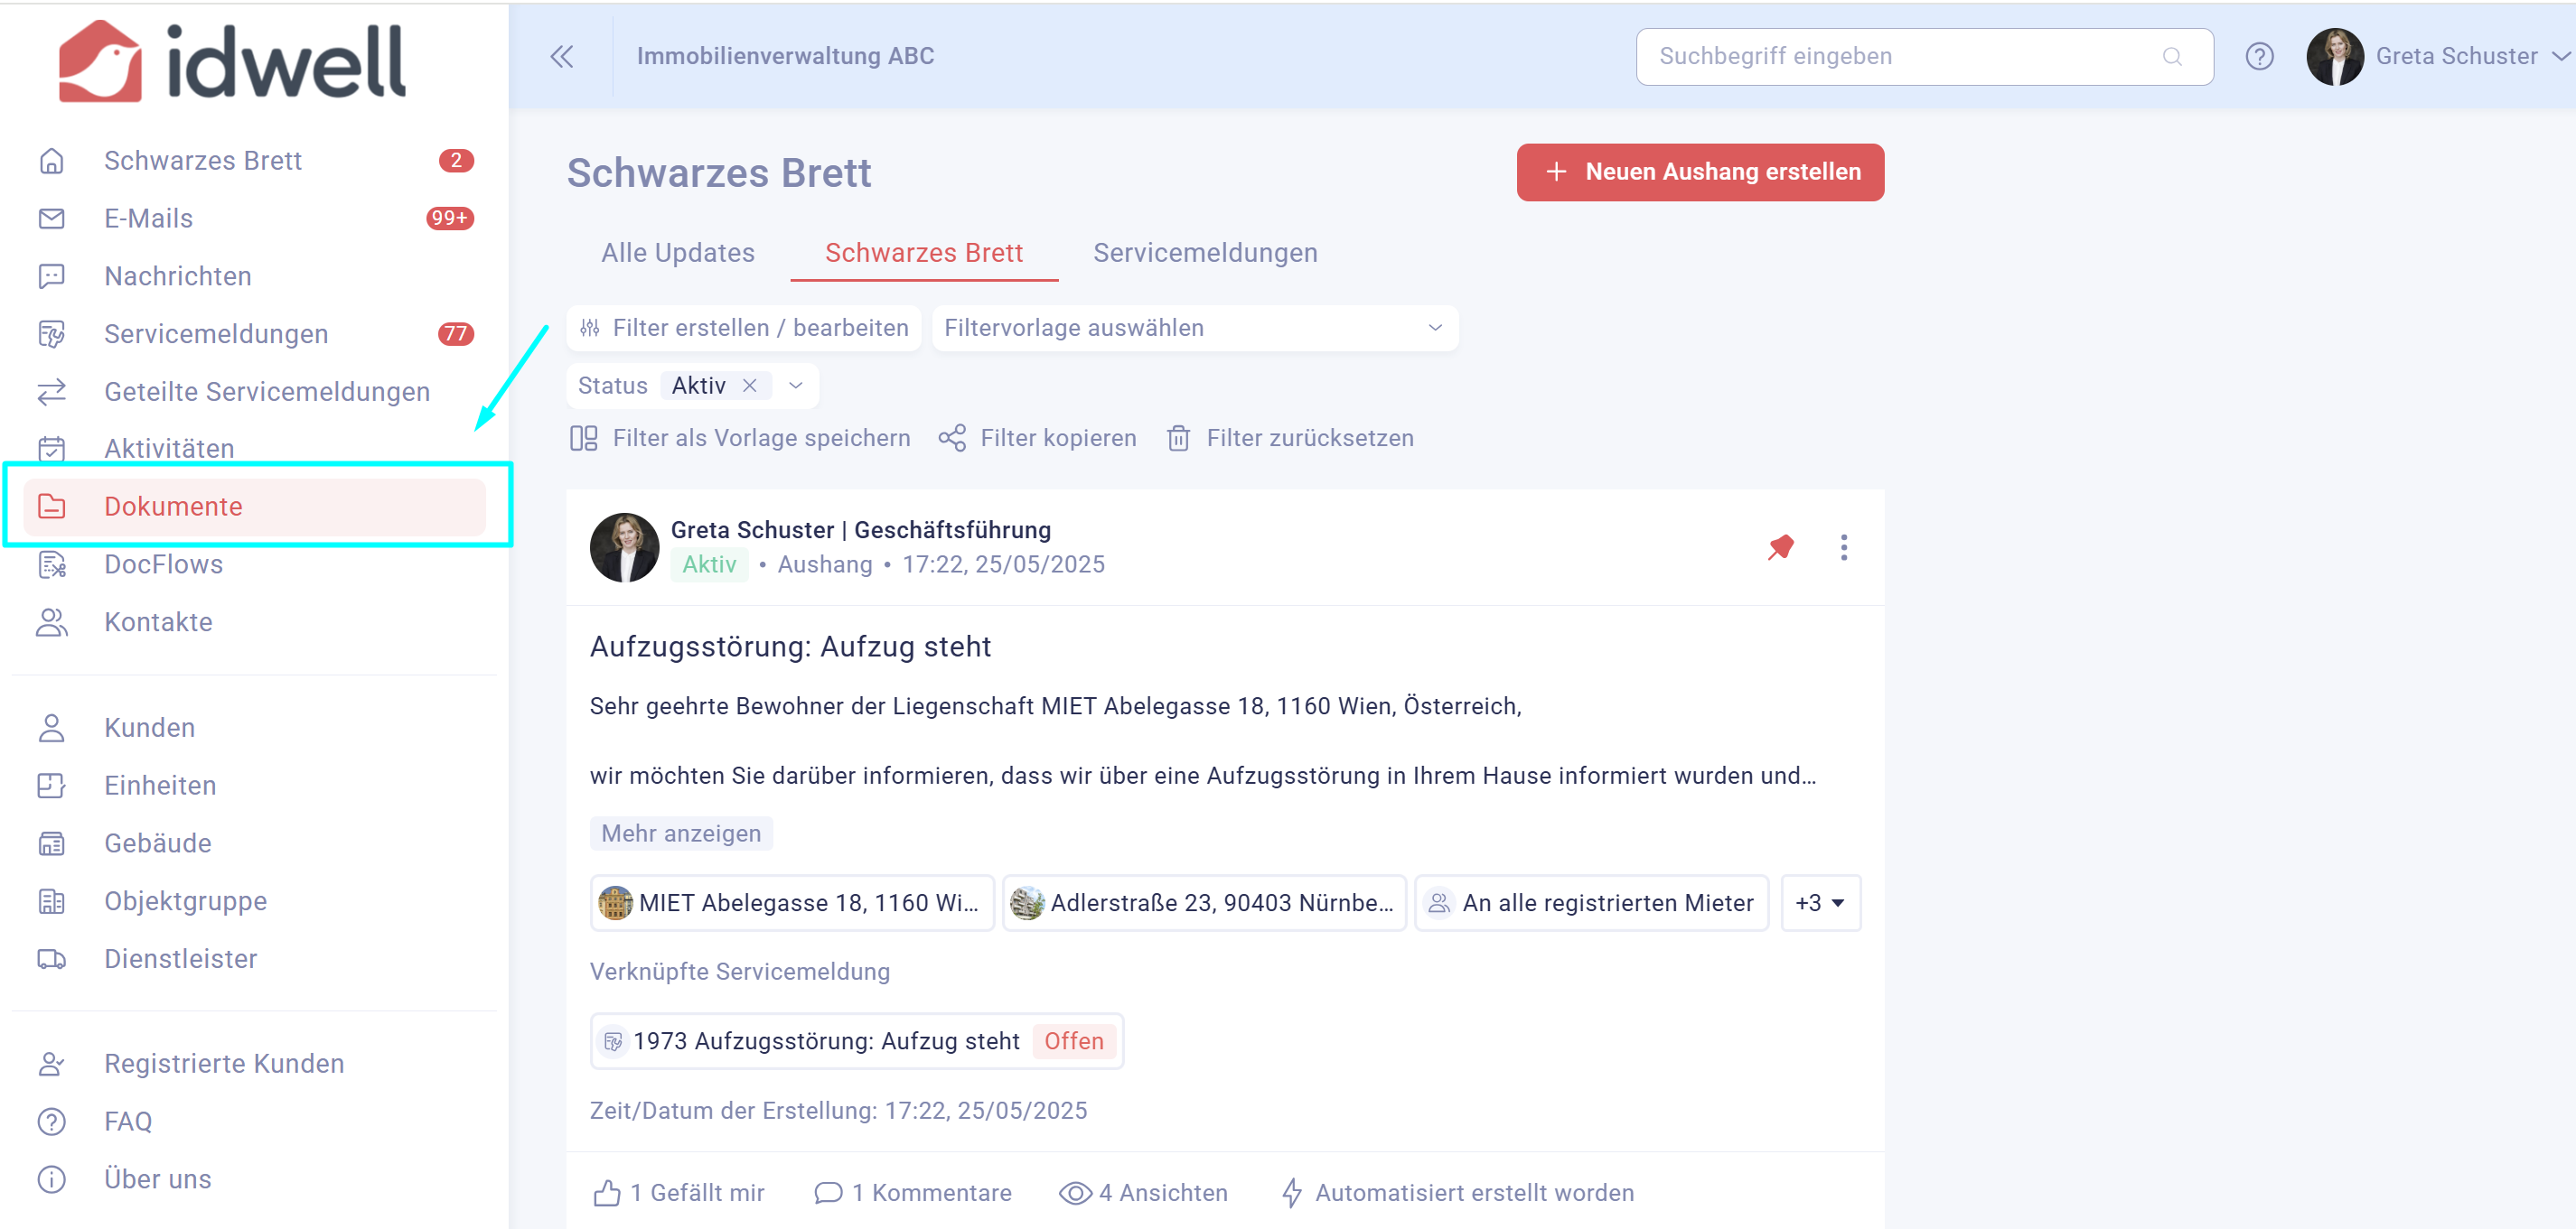2576x1229 pixels.
Task: Click the Servicemeldungen sidebar icon
Action: [x=51, y=334]
